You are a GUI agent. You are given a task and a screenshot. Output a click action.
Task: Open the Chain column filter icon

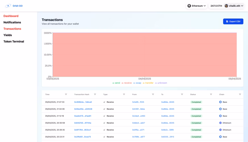[240, 95]
